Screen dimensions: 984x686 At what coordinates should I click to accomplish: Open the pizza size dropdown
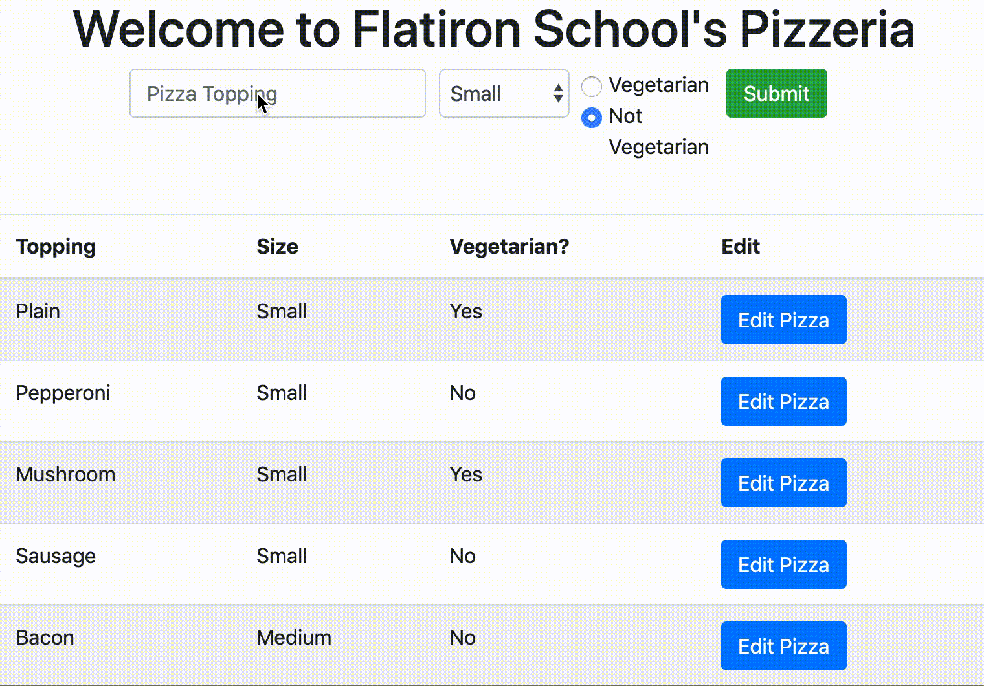pyautogui.click(x=504, y=94)
